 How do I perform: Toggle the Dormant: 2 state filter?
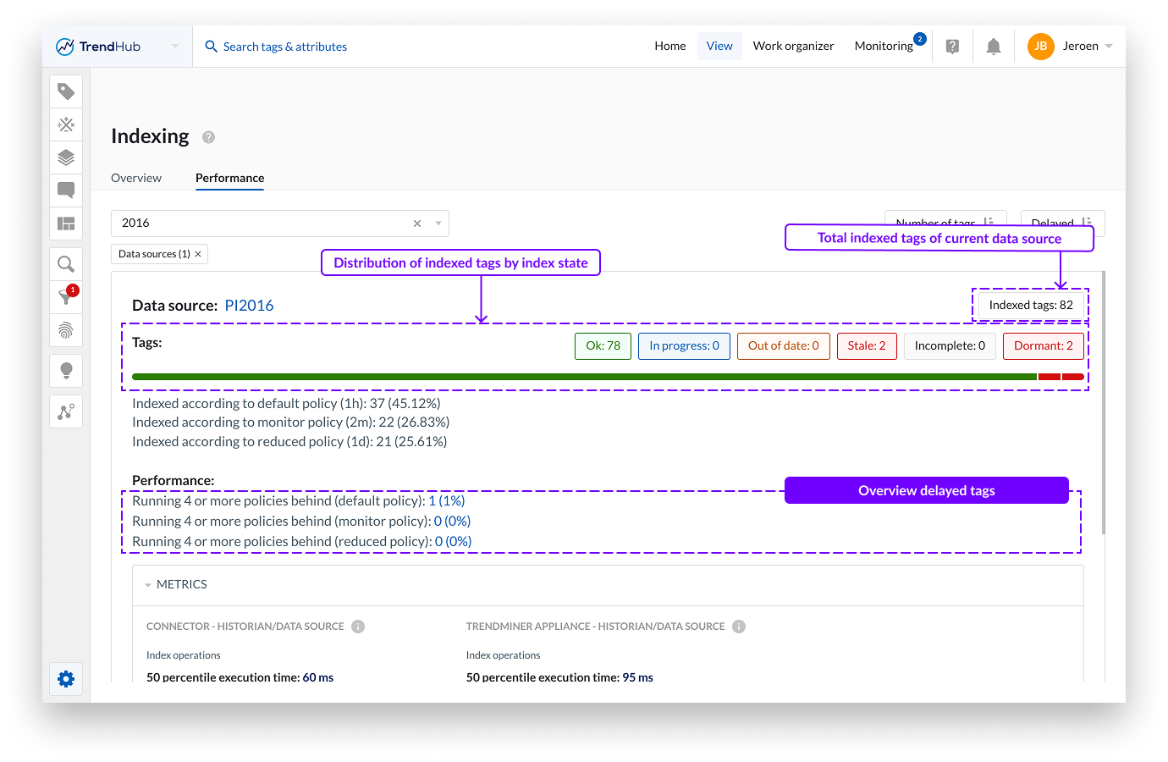[1043, 346]
